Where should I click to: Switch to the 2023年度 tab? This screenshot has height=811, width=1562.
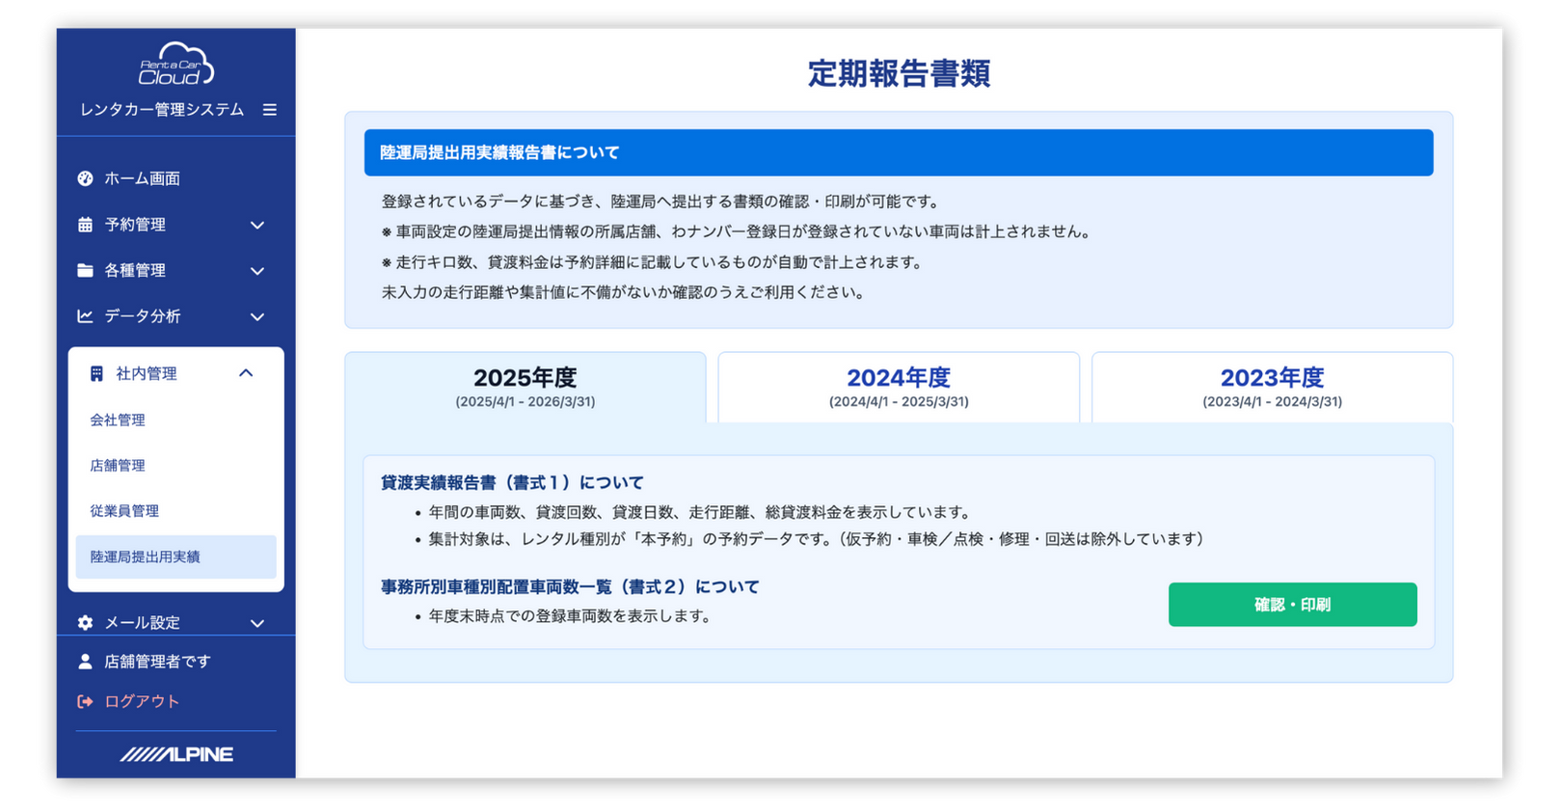pos(1271,387)
